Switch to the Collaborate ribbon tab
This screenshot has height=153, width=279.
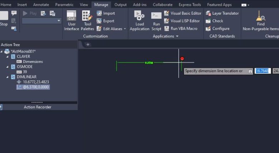tap(163, 5)
